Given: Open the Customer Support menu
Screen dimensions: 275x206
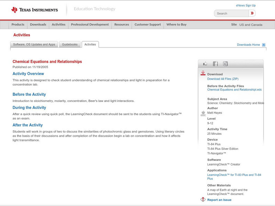Looking at the screenshot, I should coord(148,24).
